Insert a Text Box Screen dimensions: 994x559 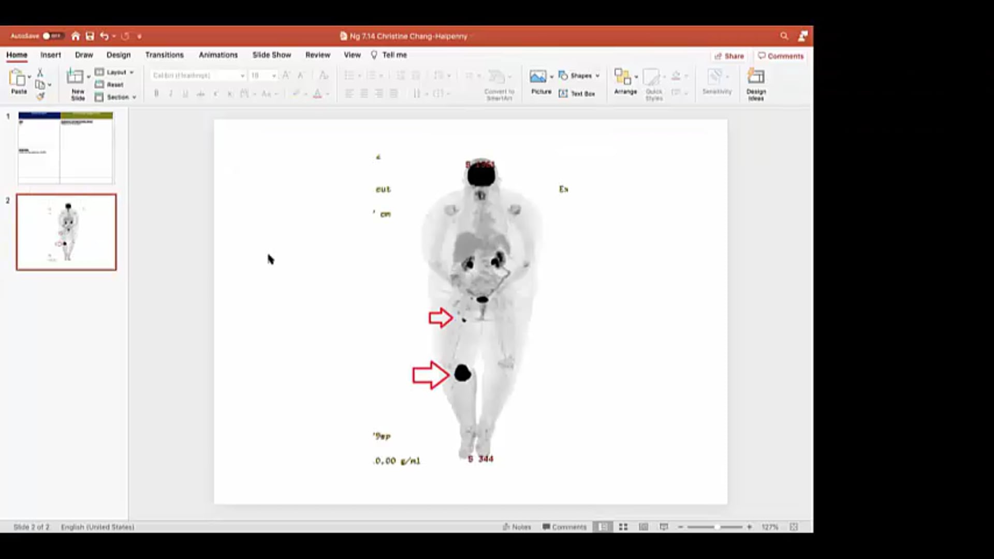[x=578, y=93]
